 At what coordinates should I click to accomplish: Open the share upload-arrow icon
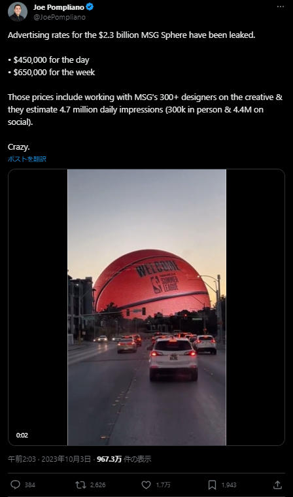tap(277, 485)
